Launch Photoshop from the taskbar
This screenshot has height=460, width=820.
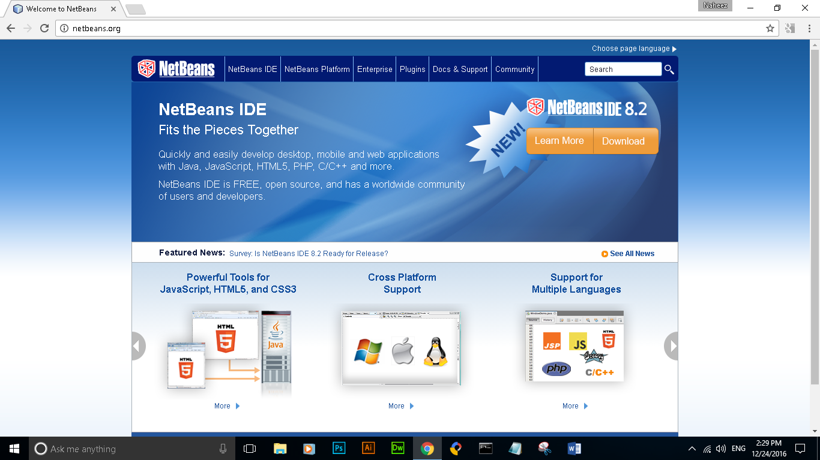(x=339, y=449)
